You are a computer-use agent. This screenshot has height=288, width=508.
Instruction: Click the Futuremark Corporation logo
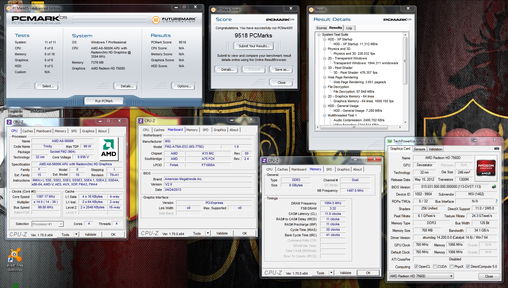tap(174, 20)
